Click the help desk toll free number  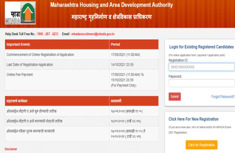point(48,34)
